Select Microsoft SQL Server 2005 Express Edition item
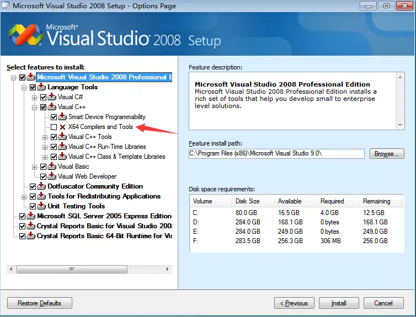 [104, 216]
